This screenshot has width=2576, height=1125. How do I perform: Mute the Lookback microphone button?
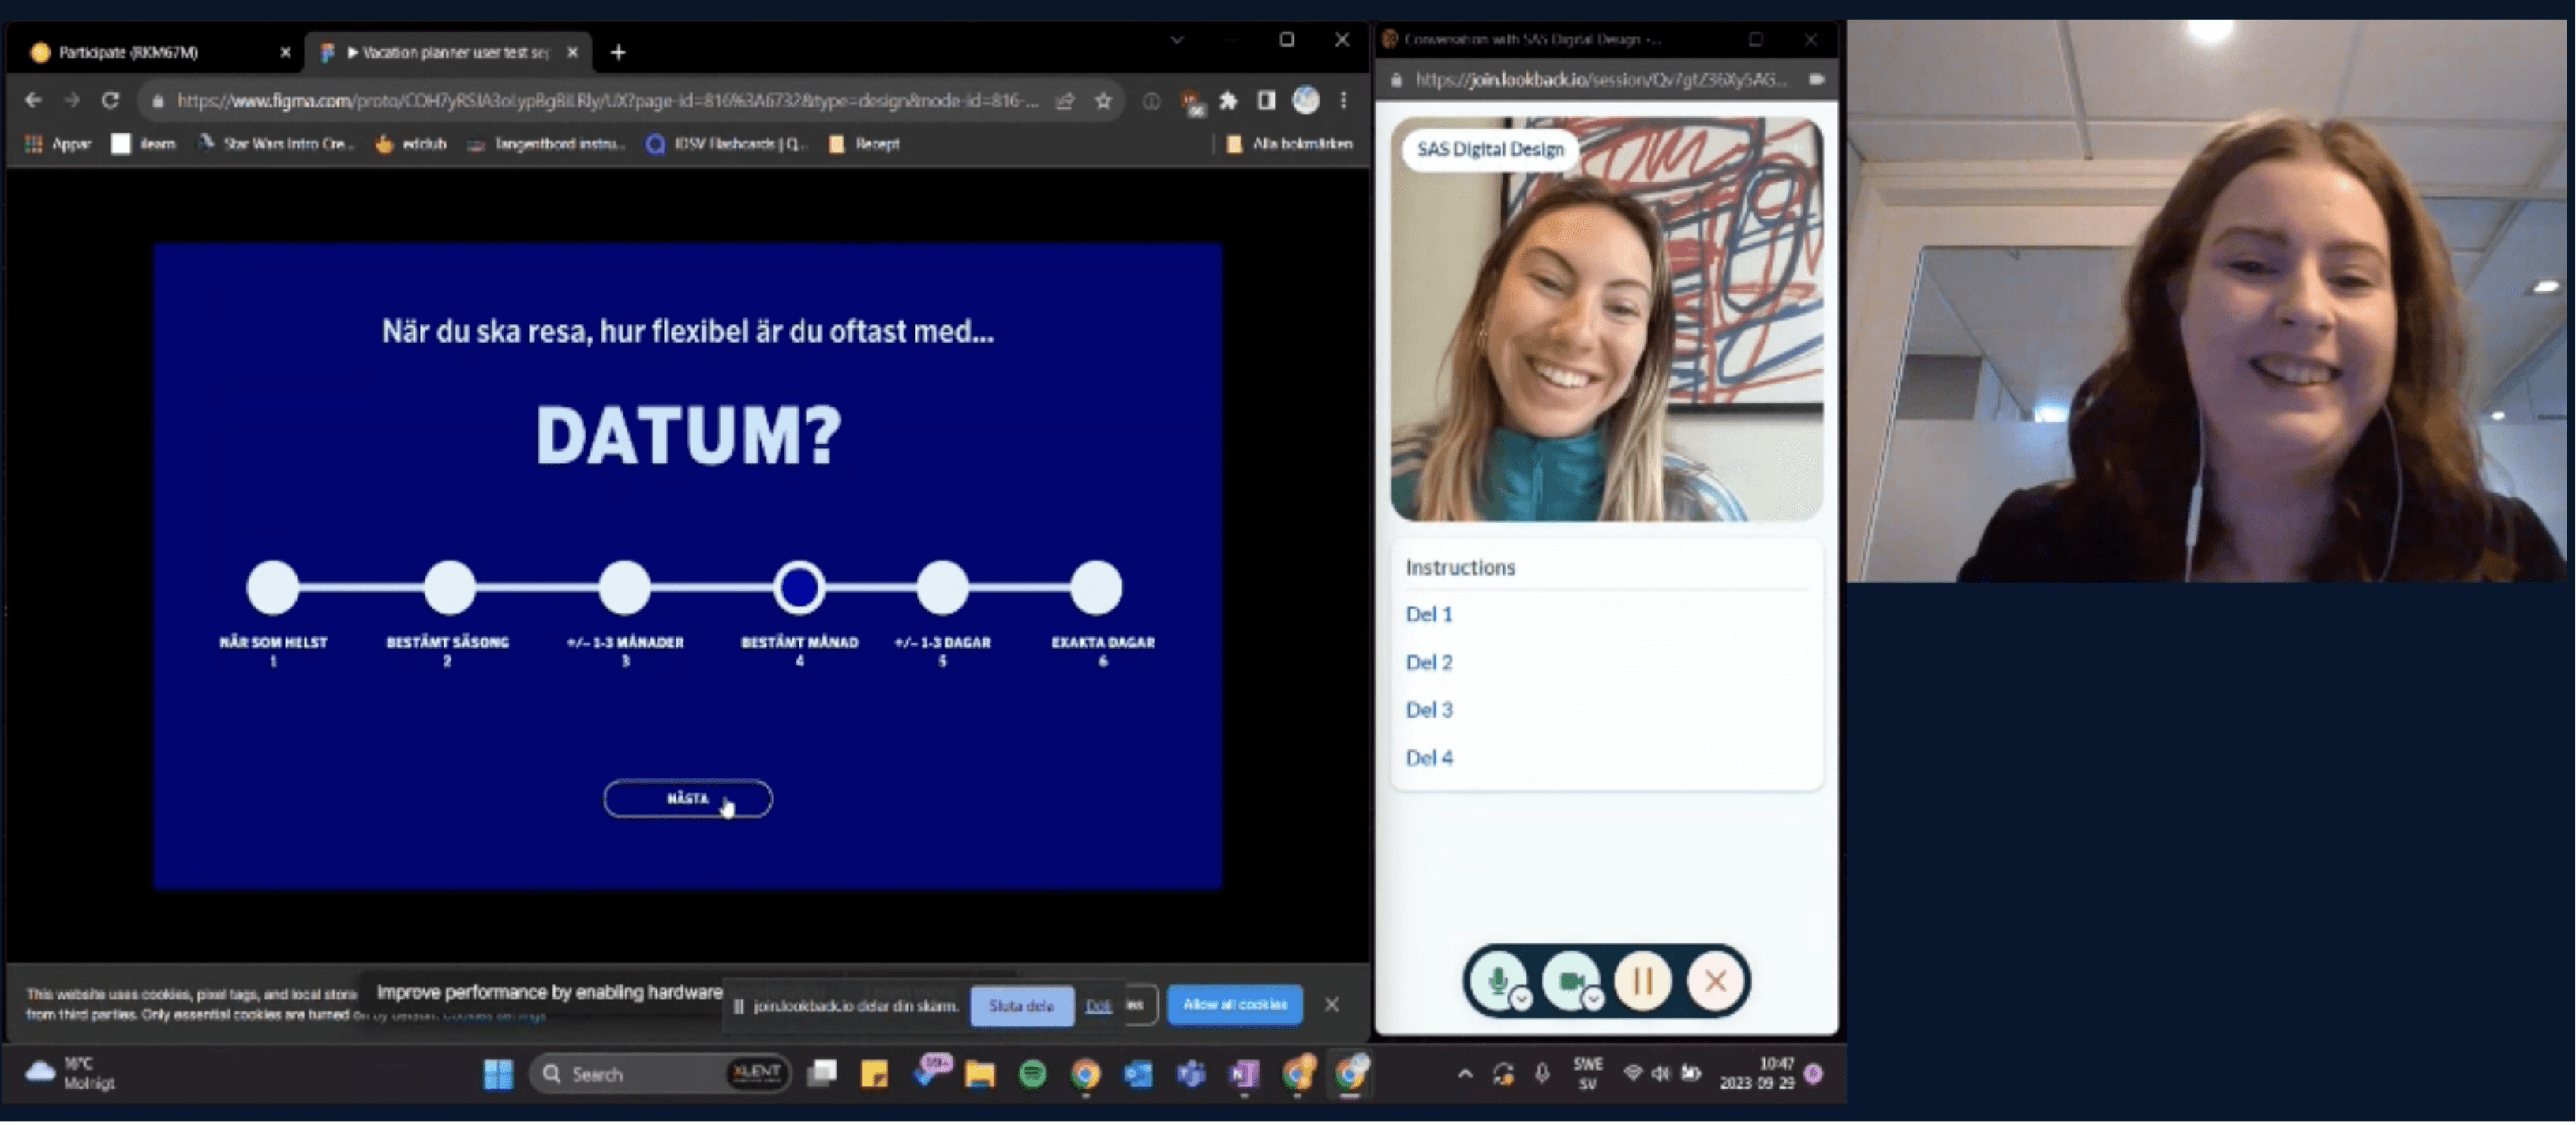1496,980
